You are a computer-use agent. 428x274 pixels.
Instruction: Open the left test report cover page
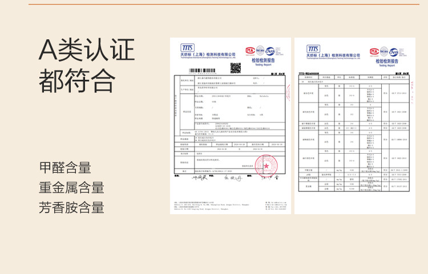point(230,125)
